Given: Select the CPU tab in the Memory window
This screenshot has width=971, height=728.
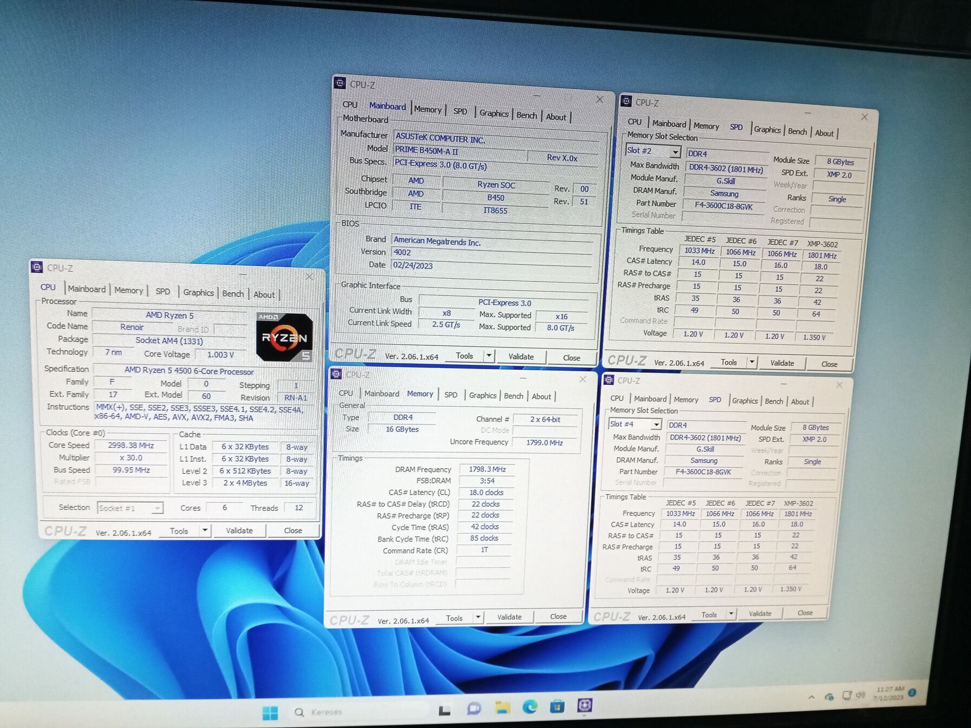Looking at the screenshot, I should click(346, 393).
